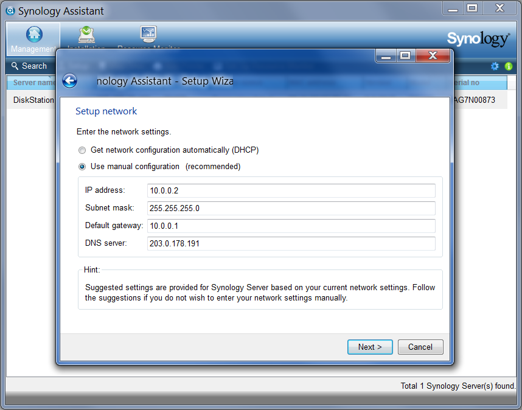Image resolution: width=522 pixels, height=410 pixels.
Task: Click the Setup network heading
Action: [106, 111]
